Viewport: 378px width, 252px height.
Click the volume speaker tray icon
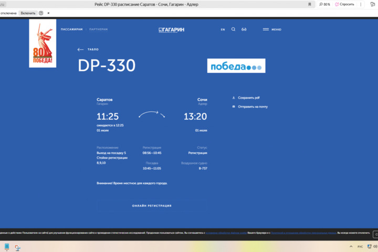(375, 246)
